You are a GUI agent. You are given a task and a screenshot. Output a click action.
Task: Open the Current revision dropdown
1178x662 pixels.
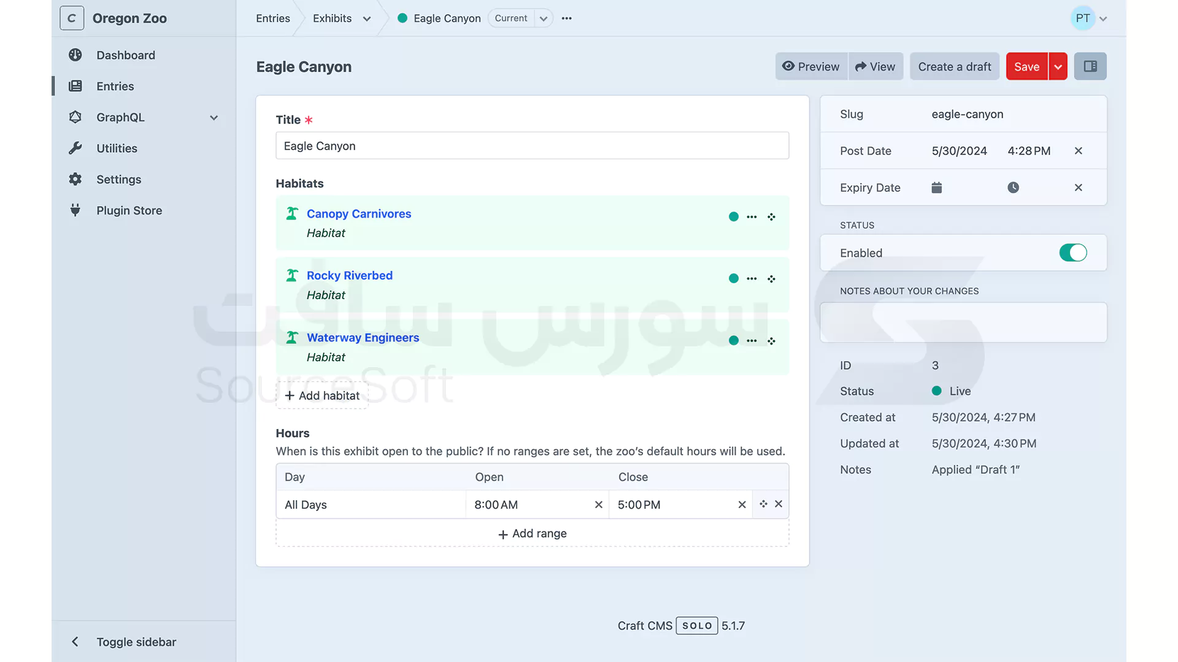[x=543, y=18]
